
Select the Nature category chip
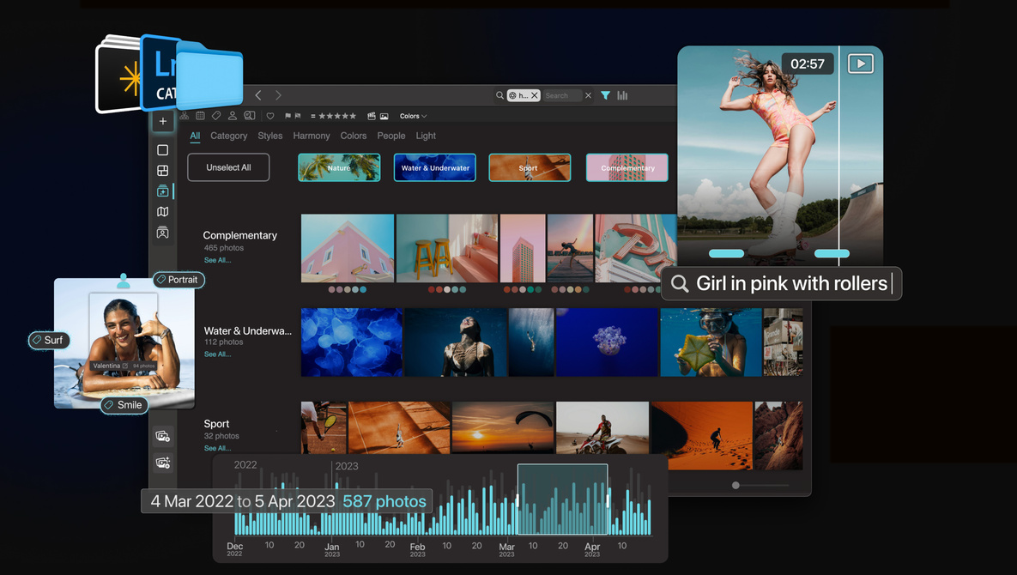pos(339,167)
